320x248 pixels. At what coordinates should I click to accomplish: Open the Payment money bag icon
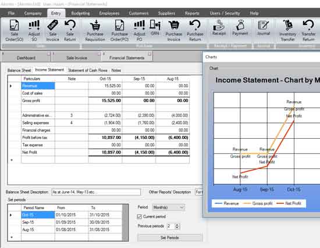(240, 26)
